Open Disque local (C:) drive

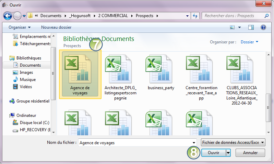coord(31,123)
